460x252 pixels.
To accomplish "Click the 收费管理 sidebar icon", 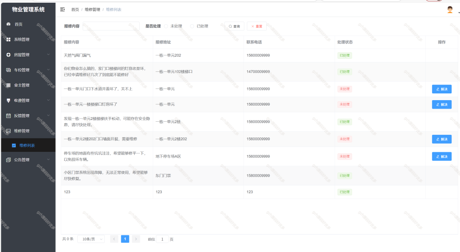I will pyautogui.click(x=9, y=100).
